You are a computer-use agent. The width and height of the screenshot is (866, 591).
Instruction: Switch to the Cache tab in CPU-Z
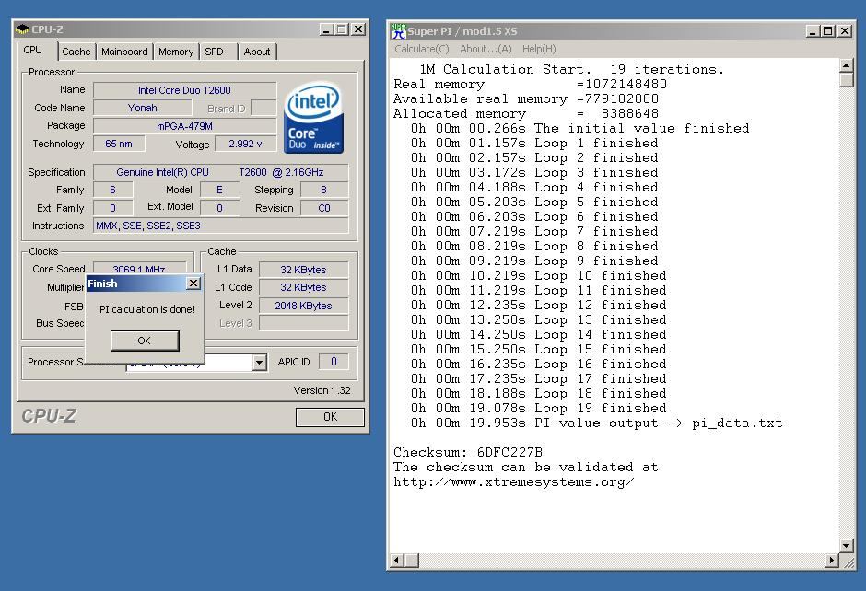point(76,52)
